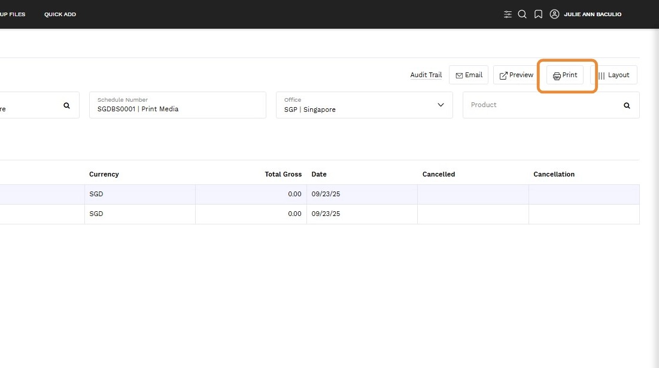Click the Product field search icon
Image resolution: width=659 pixels, height=368 pixels.
[627, 105]
